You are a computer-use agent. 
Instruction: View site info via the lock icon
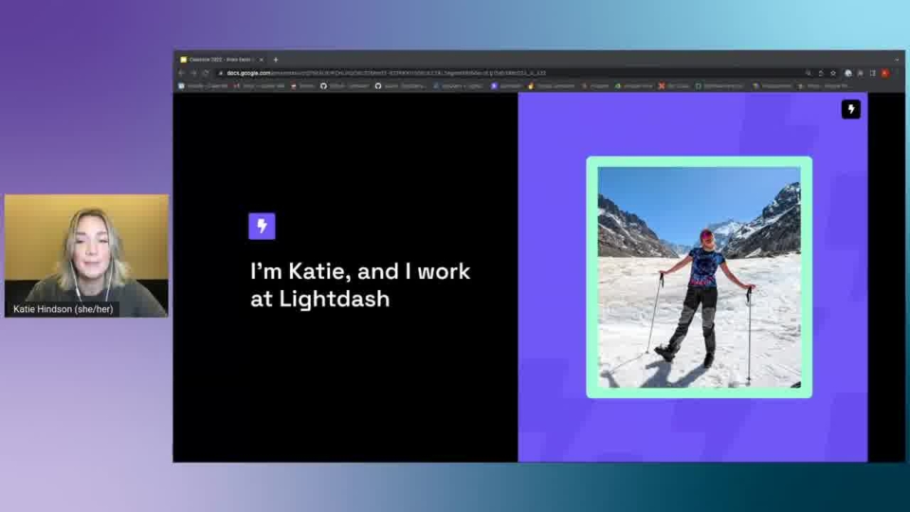221,73
